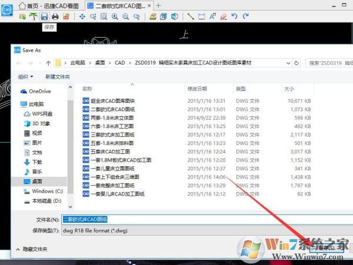Select file 两套-1.8米床立体图
This screenshot has width=353, height=265.
[108, 118]
